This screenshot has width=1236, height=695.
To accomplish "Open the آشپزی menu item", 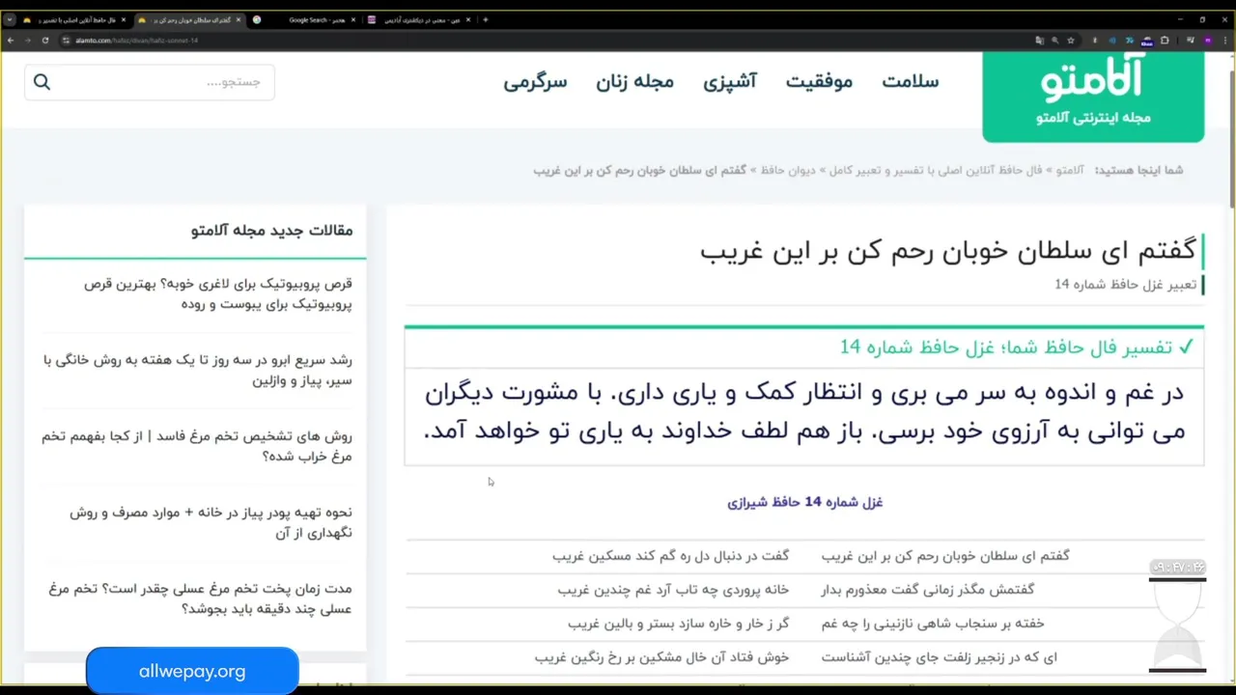I will 730,82.
